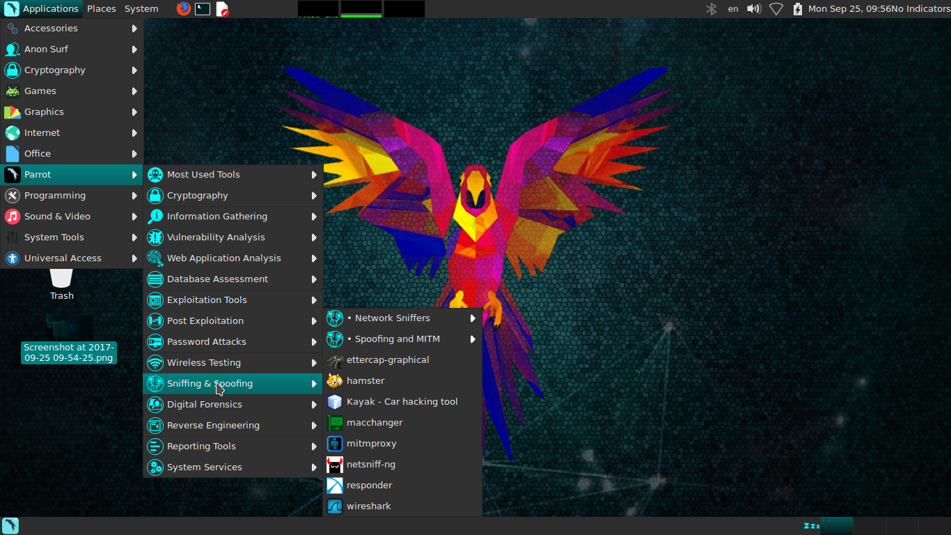Screen dimensions: 951x535
Task: Expand the Spoofing and MITM submenu arrow
Action: pyautogui.click(x=473, y=339)
